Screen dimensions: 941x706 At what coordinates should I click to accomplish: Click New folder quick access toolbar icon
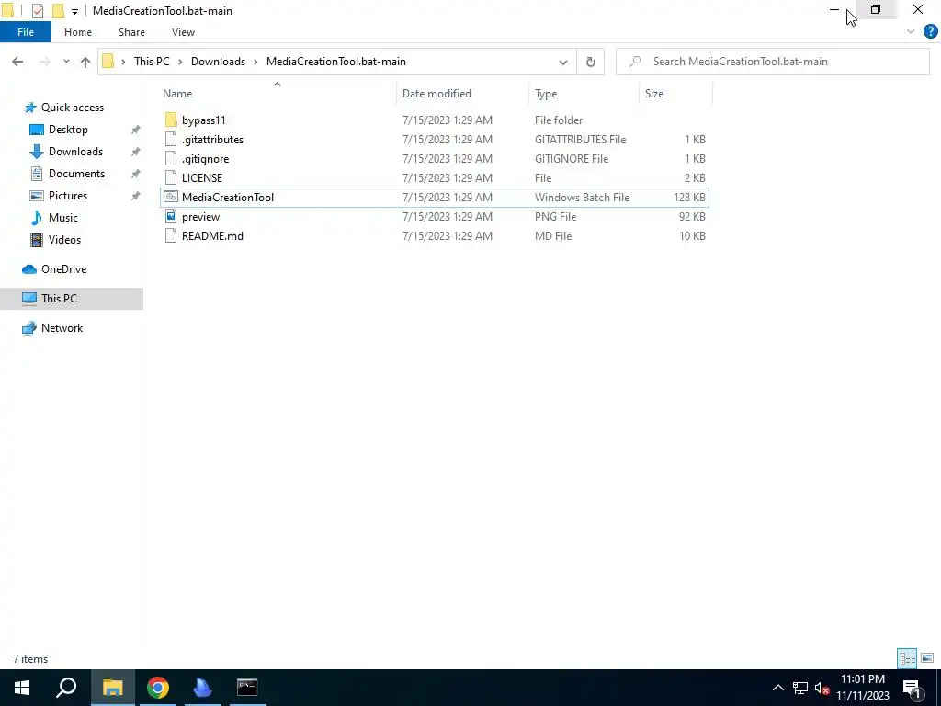(58, 11)
